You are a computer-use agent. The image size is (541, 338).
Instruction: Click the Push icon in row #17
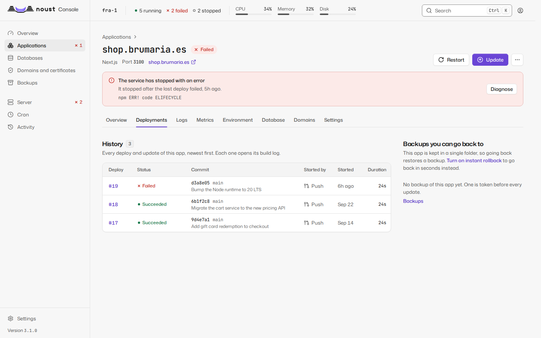point(307,223)
